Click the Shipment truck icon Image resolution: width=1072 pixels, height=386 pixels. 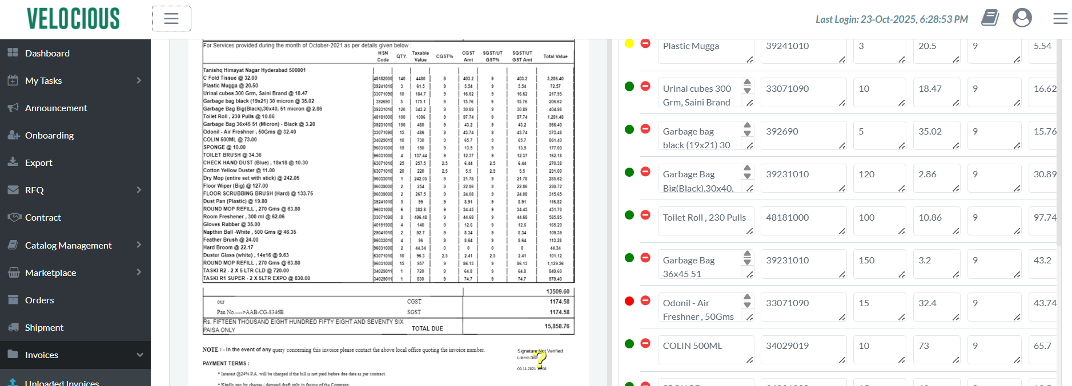tap(14, 327)
